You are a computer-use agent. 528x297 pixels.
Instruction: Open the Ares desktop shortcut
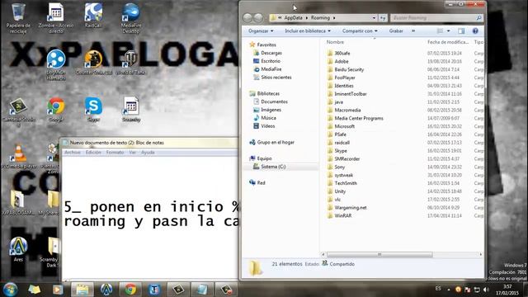(18, 249)
